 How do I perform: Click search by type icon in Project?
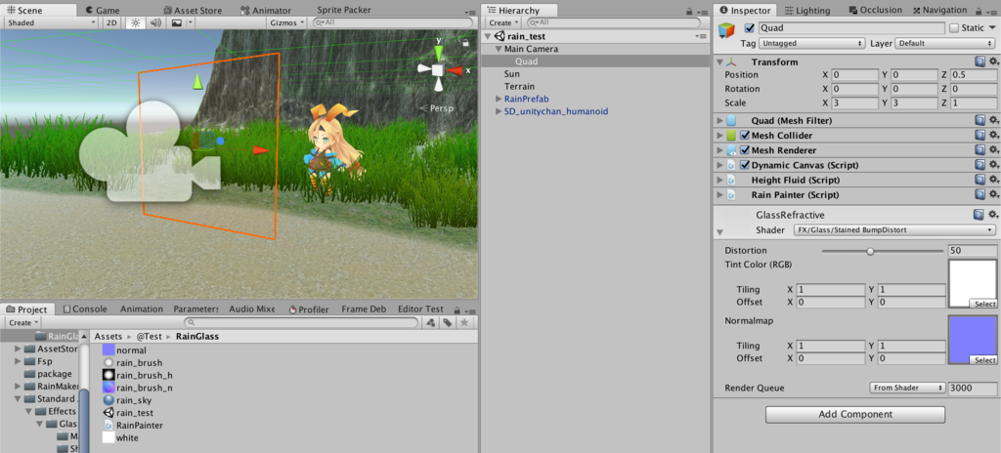pyautogui.click(x=431, y=323)
